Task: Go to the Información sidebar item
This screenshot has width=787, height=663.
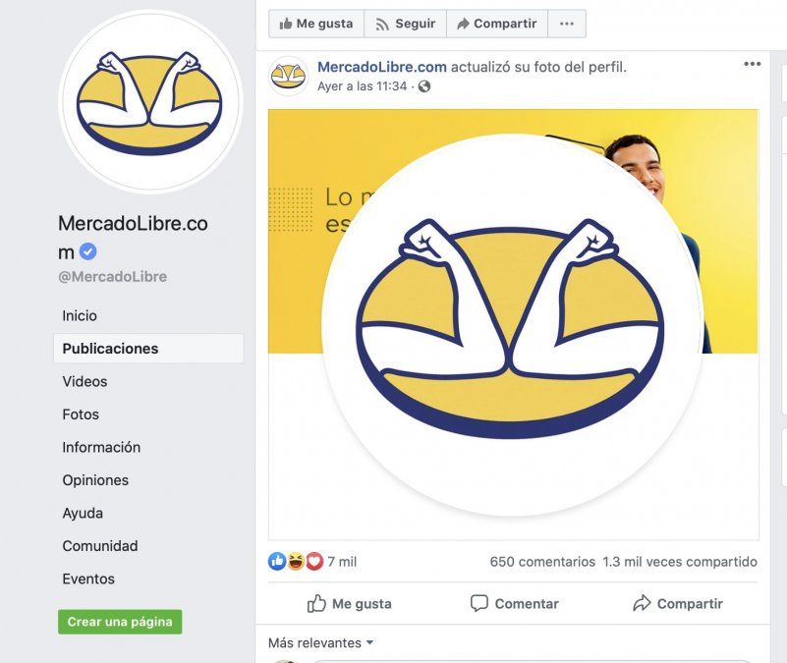Action: click(101, 447)
